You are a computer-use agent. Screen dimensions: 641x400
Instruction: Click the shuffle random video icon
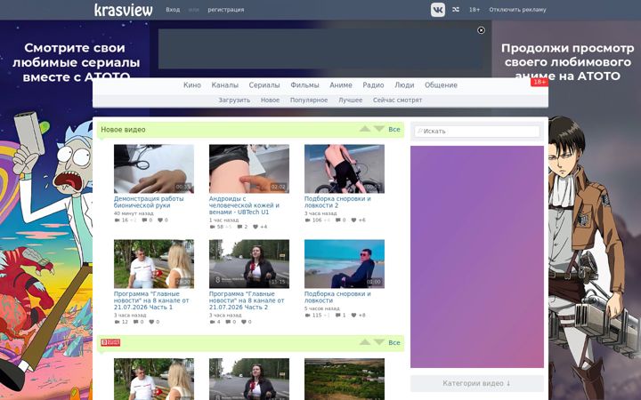456,10
